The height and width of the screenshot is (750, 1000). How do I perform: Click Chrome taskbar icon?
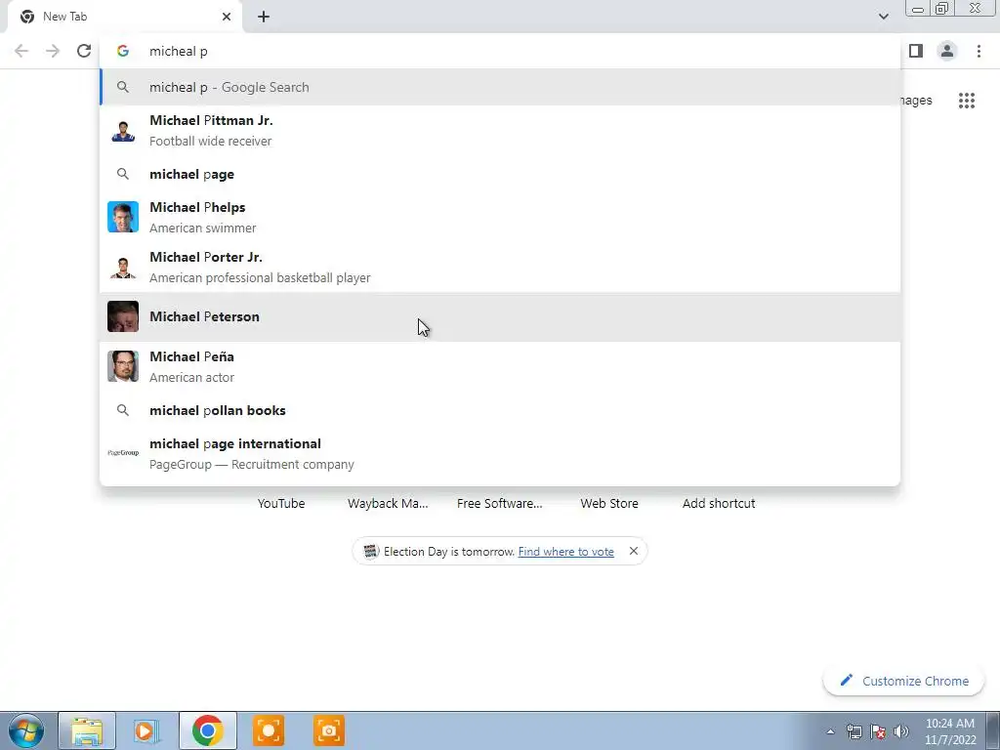pos(207,730)
